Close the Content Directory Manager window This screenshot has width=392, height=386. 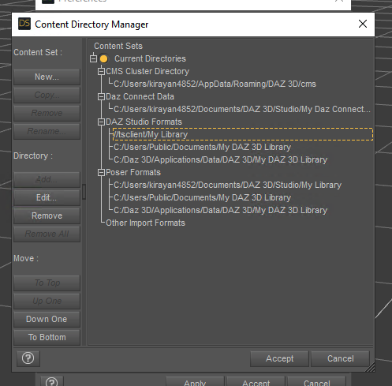363,24
